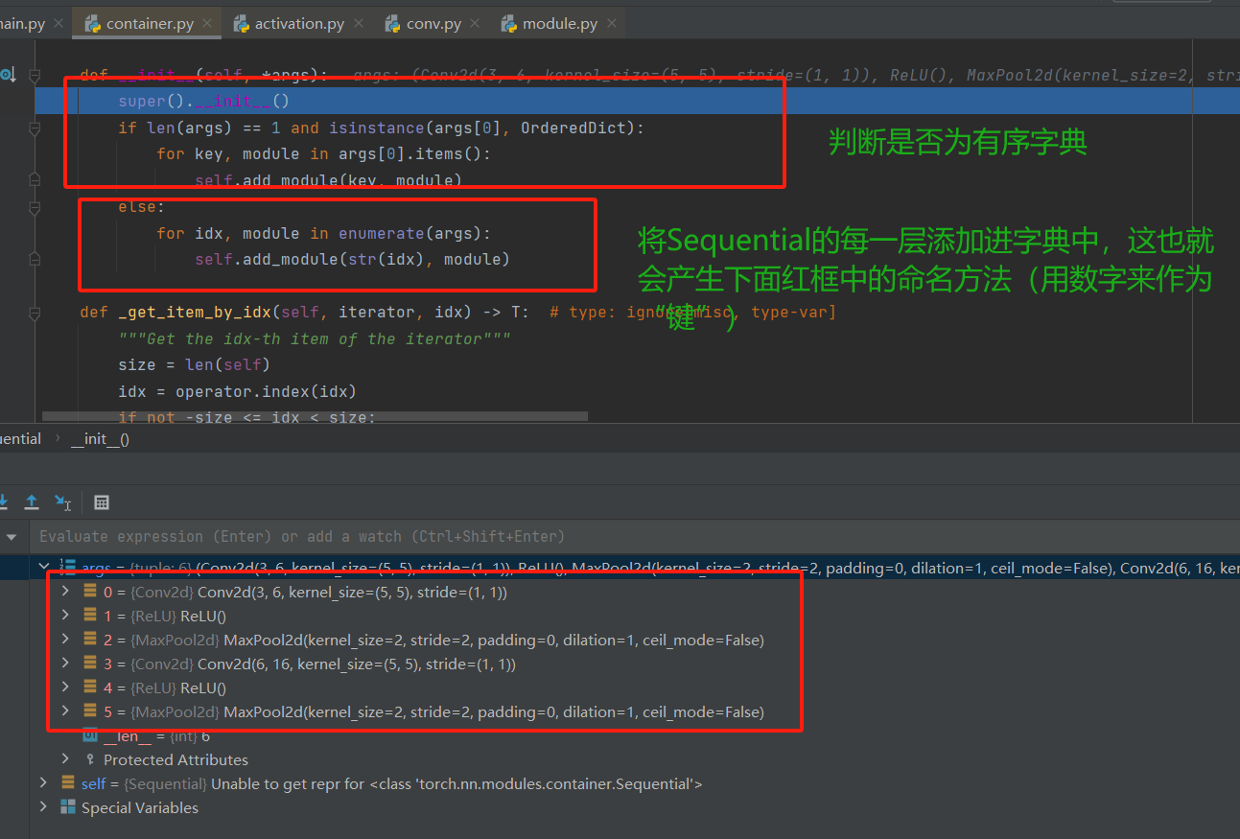Click the override gutter icon beside __init__
Viewport: 1240px width, 839px height.
8,74
